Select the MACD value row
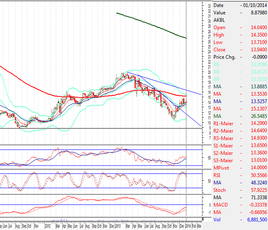The image size is (268, 230). [240, 205]
